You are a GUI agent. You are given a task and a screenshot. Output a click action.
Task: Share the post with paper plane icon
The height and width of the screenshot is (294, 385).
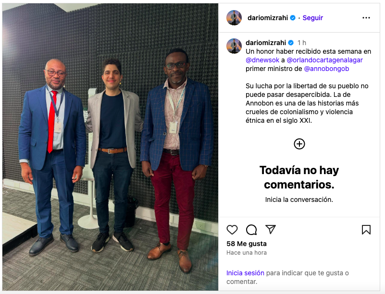coord(270,229)
